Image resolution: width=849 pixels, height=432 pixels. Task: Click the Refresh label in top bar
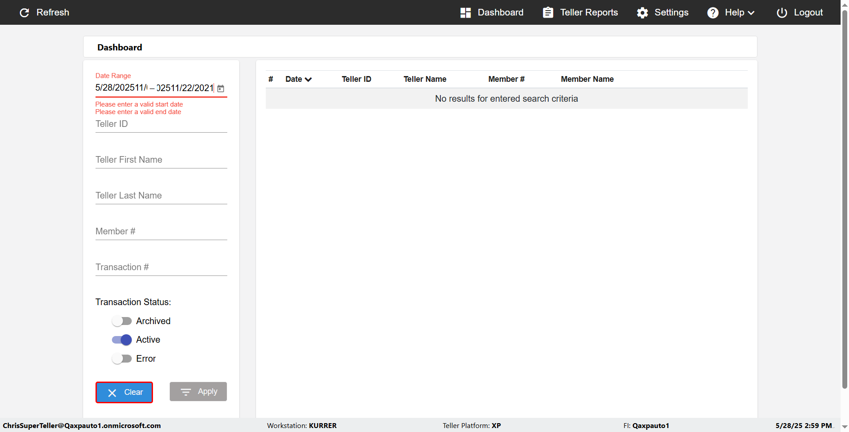click(x=53, y=12)
